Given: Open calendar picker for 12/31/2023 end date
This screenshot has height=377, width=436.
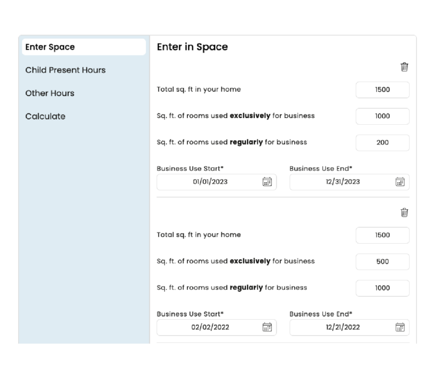Looking at the screenshot, I should [400, 182].
